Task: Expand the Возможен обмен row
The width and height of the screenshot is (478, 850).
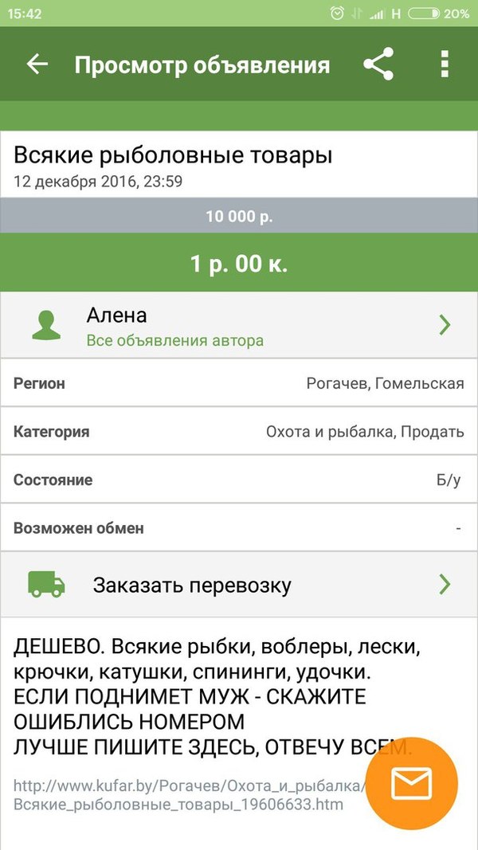Action: 239,527
